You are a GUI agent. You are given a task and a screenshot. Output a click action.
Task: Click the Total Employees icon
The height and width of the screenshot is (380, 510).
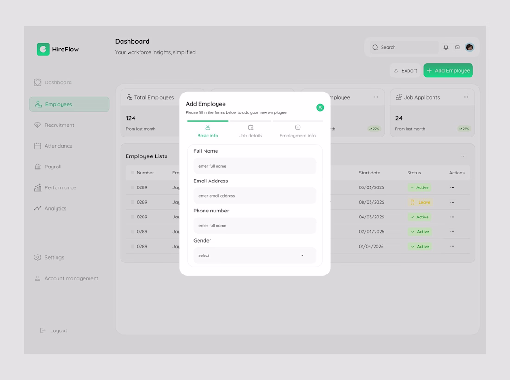[x=129, y=97]
